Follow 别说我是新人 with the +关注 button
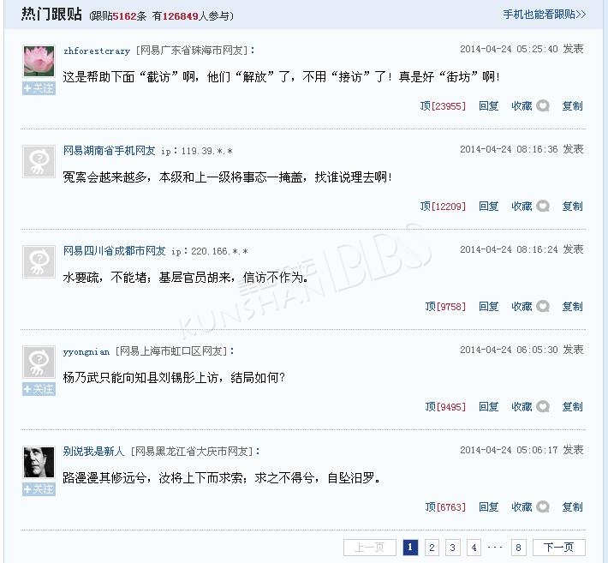608x563 pixels. 39,489
